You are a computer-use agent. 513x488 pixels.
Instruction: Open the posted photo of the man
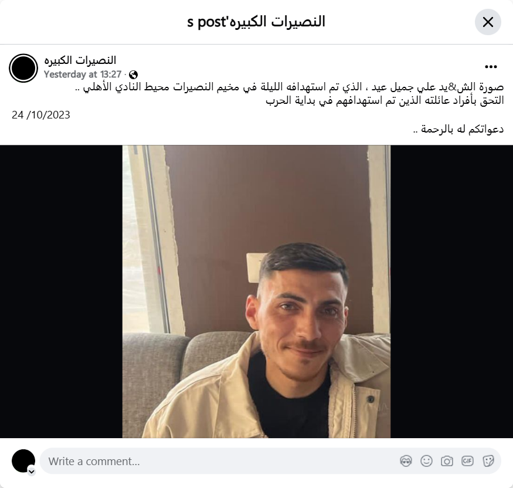pos(257,292)
